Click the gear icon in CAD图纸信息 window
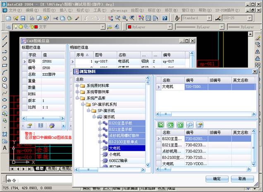263x192 pixels. tap(52, 126)
